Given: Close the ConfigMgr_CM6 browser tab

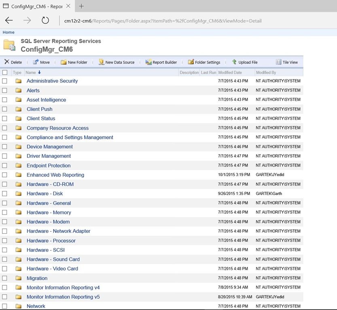Looking at the screenshot, I should click(68, 6).
